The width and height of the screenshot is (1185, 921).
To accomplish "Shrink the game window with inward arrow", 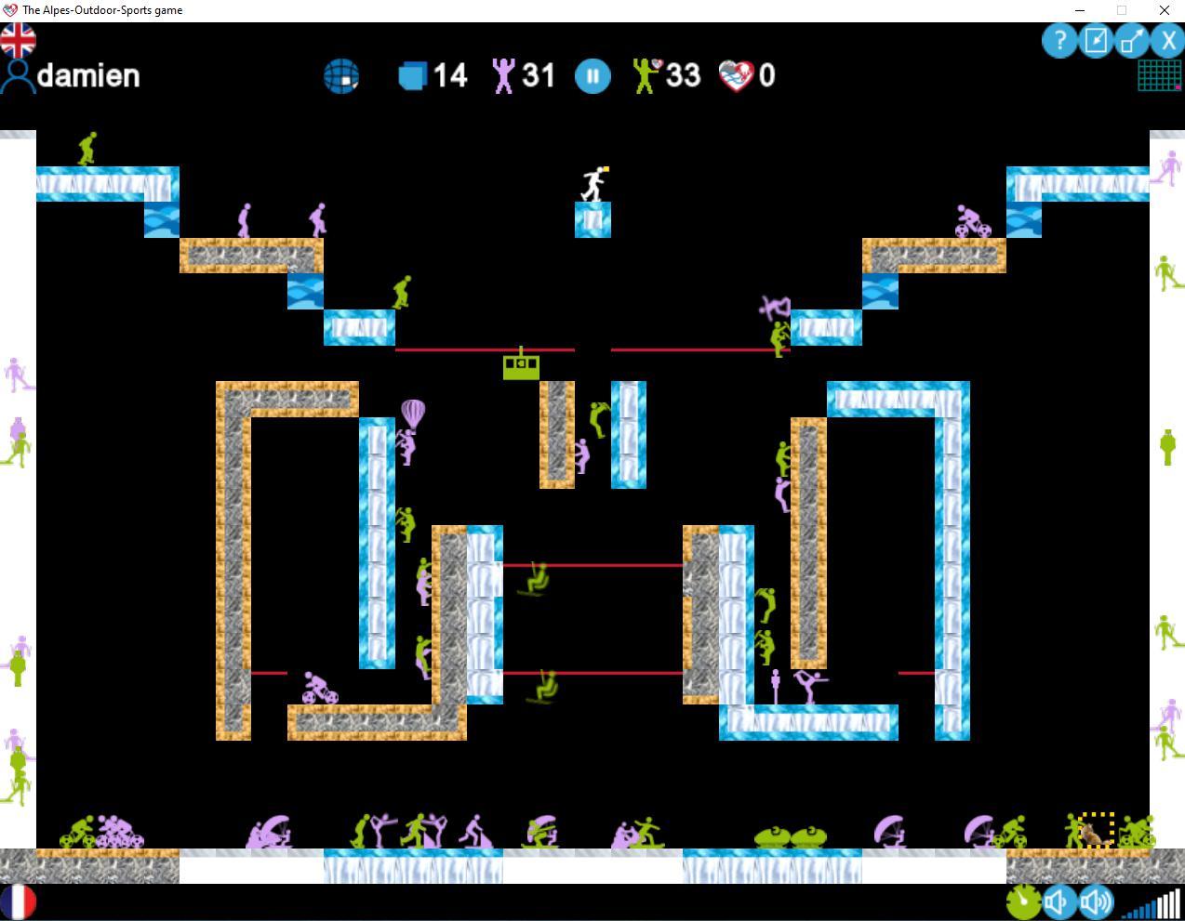I will (x=1096, y=41).
